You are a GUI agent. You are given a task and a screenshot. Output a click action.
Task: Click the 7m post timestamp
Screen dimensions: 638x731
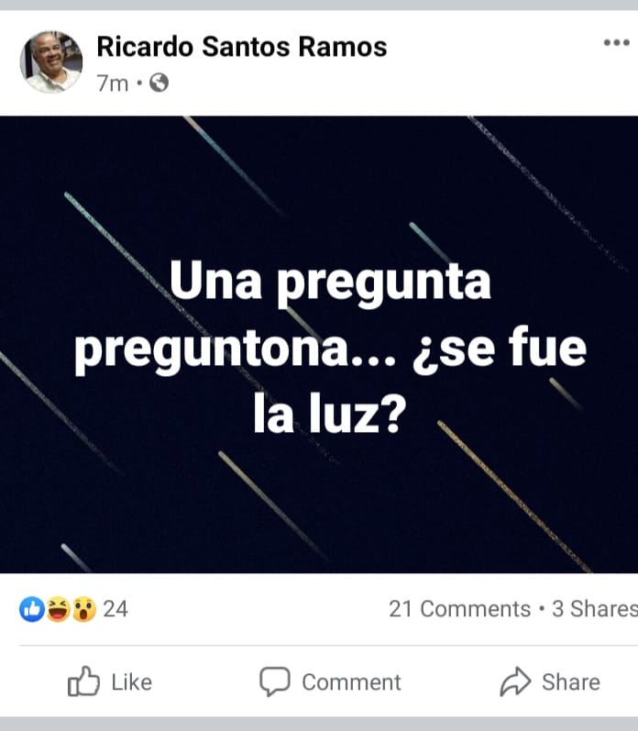click(113, 83)
